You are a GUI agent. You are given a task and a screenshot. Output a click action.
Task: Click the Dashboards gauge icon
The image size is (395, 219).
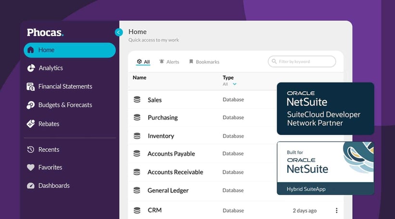[x=30, y=185]
